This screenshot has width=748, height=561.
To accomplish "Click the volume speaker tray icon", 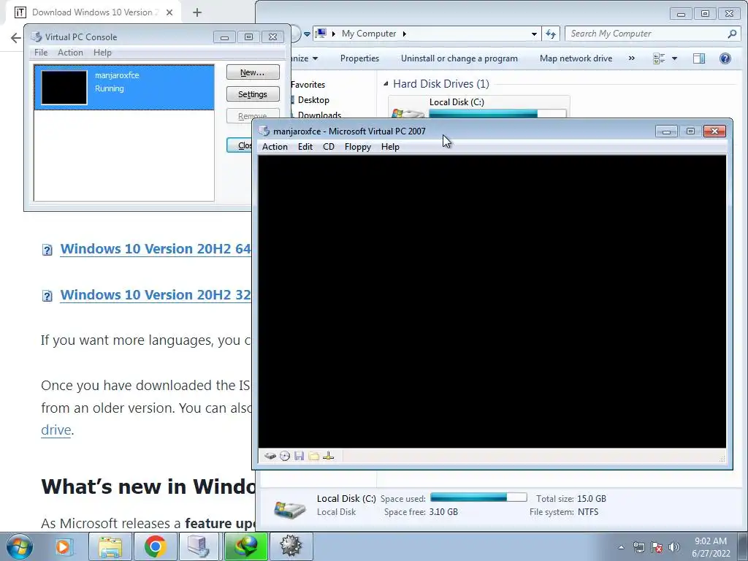I will 673,547.
